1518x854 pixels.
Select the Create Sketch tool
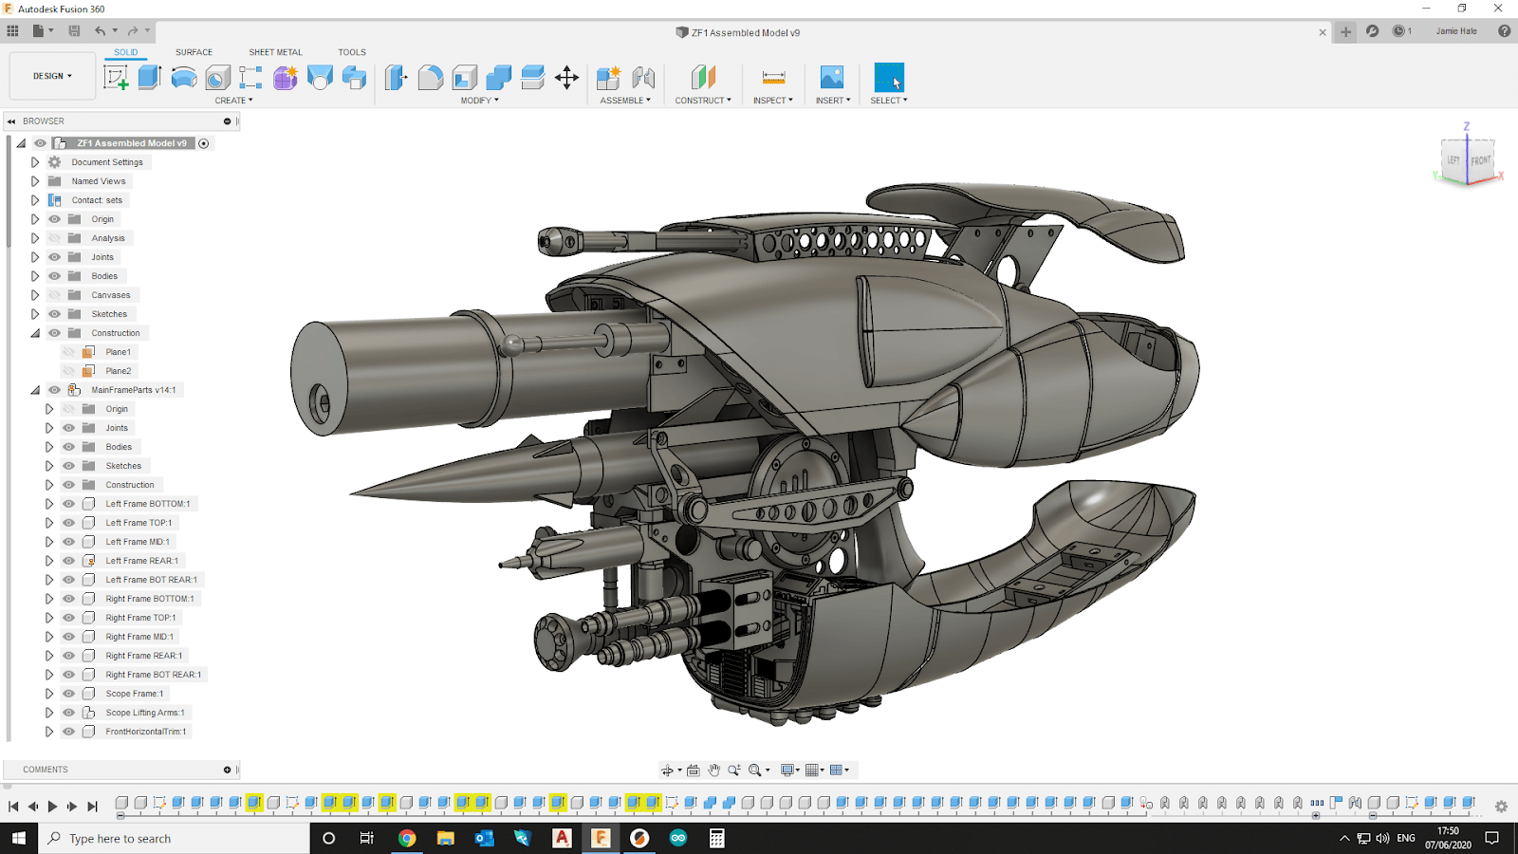[x=116, y=77]
